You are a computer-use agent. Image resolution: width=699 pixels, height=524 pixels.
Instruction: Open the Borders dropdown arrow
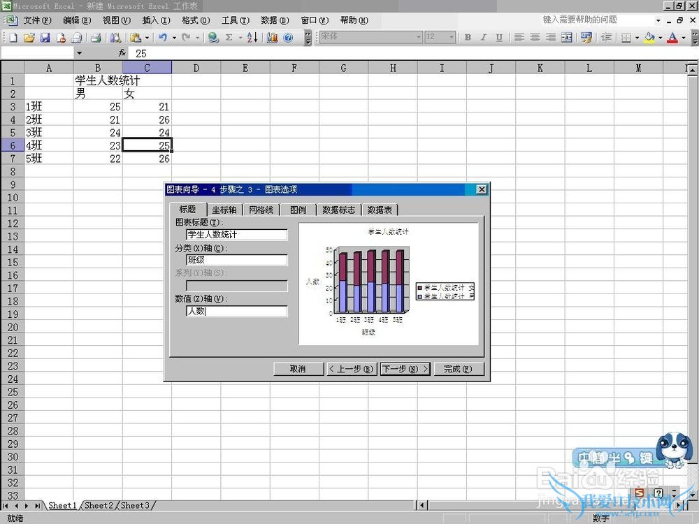(x=637, y=38)
